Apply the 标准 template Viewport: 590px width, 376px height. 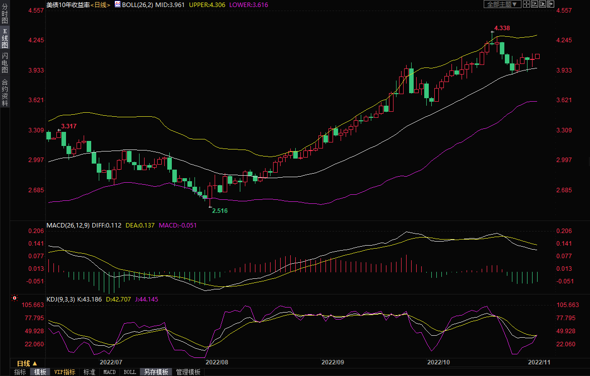89,372
